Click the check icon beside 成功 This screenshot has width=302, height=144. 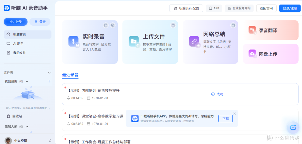coord(213,94)
